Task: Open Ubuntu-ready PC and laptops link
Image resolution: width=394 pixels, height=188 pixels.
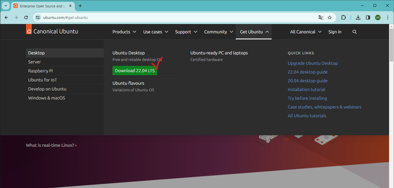Action: [219, 53]
